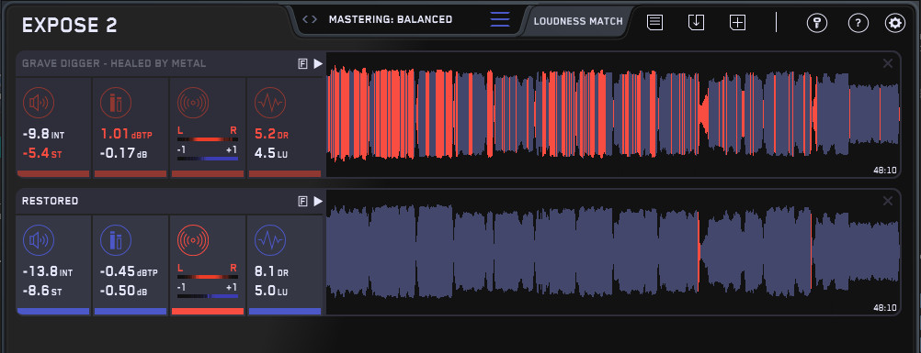Click the EXPOSE 2 logo title

69,26
